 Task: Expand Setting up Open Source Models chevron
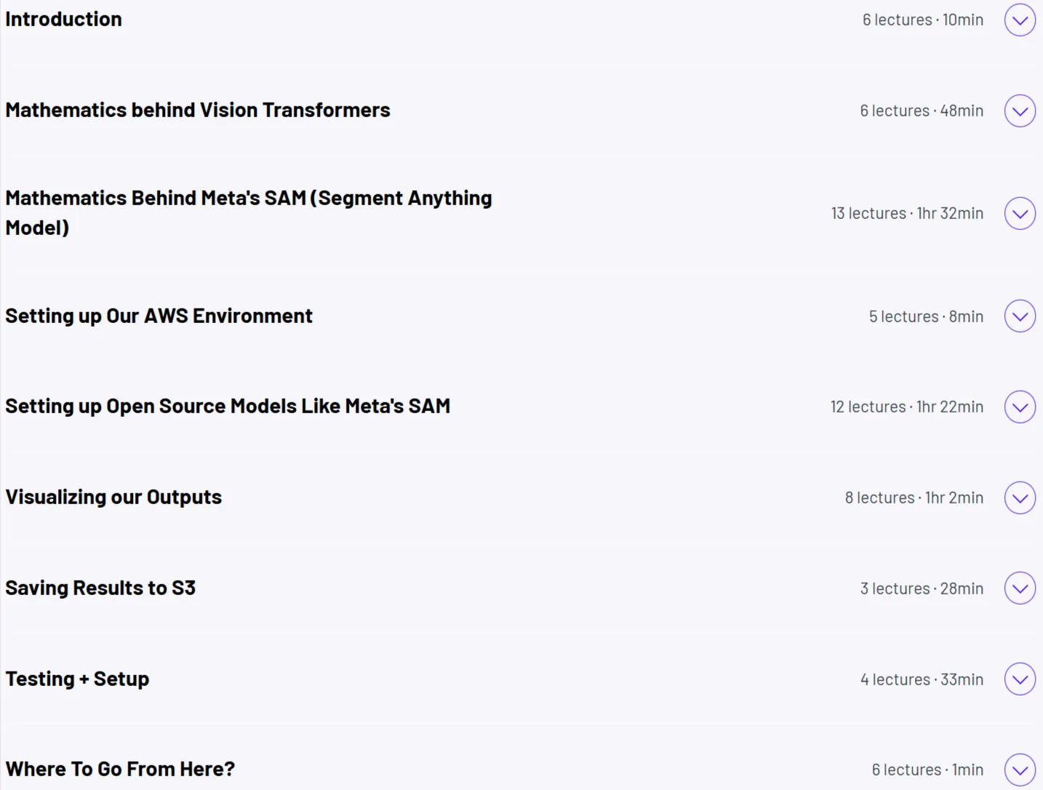[x=1020, y=407]
